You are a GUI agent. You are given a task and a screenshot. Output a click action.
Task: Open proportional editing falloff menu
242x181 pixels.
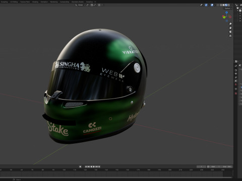(x=102, y=5)
